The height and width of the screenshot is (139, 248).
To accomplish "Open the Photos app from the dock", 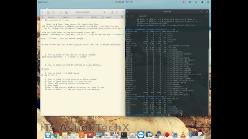I will (x=98, y=135).
